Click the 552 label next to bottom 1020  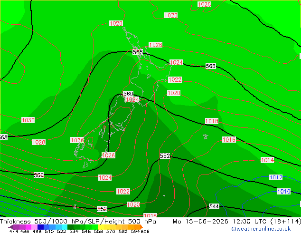click(102, 209)
